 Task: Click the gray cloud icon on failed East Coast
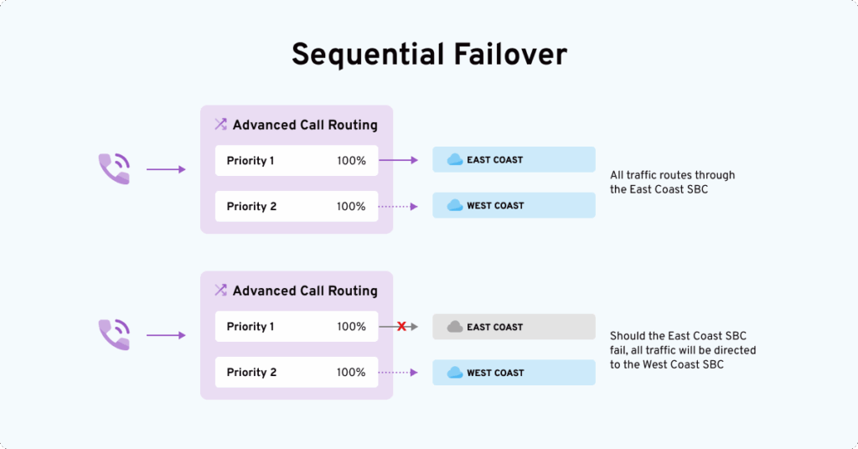pos(455,327)
